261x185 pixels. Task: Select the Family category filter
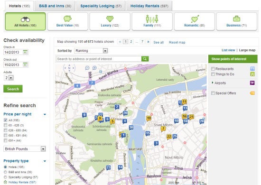[152, 21]
